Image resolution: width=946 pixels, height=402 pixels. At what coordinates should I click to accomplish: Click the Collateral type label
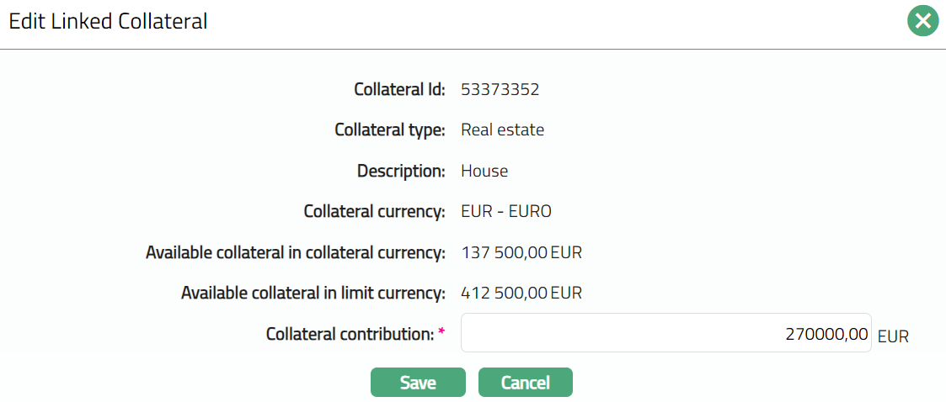389,130
